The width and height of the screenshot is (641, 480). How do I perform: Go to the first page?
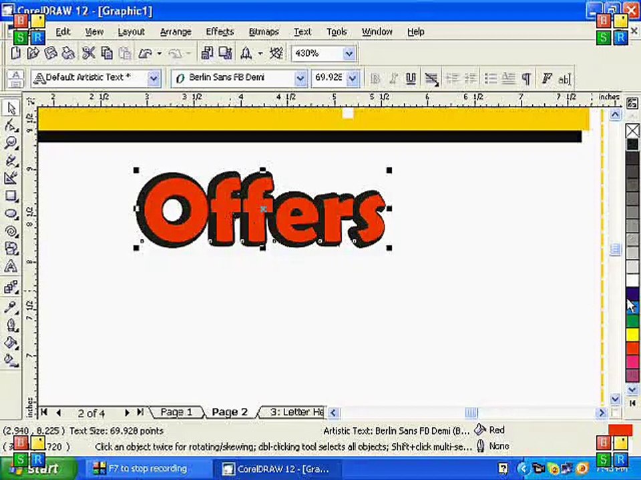pyautogui.click(x=45, y=413)
